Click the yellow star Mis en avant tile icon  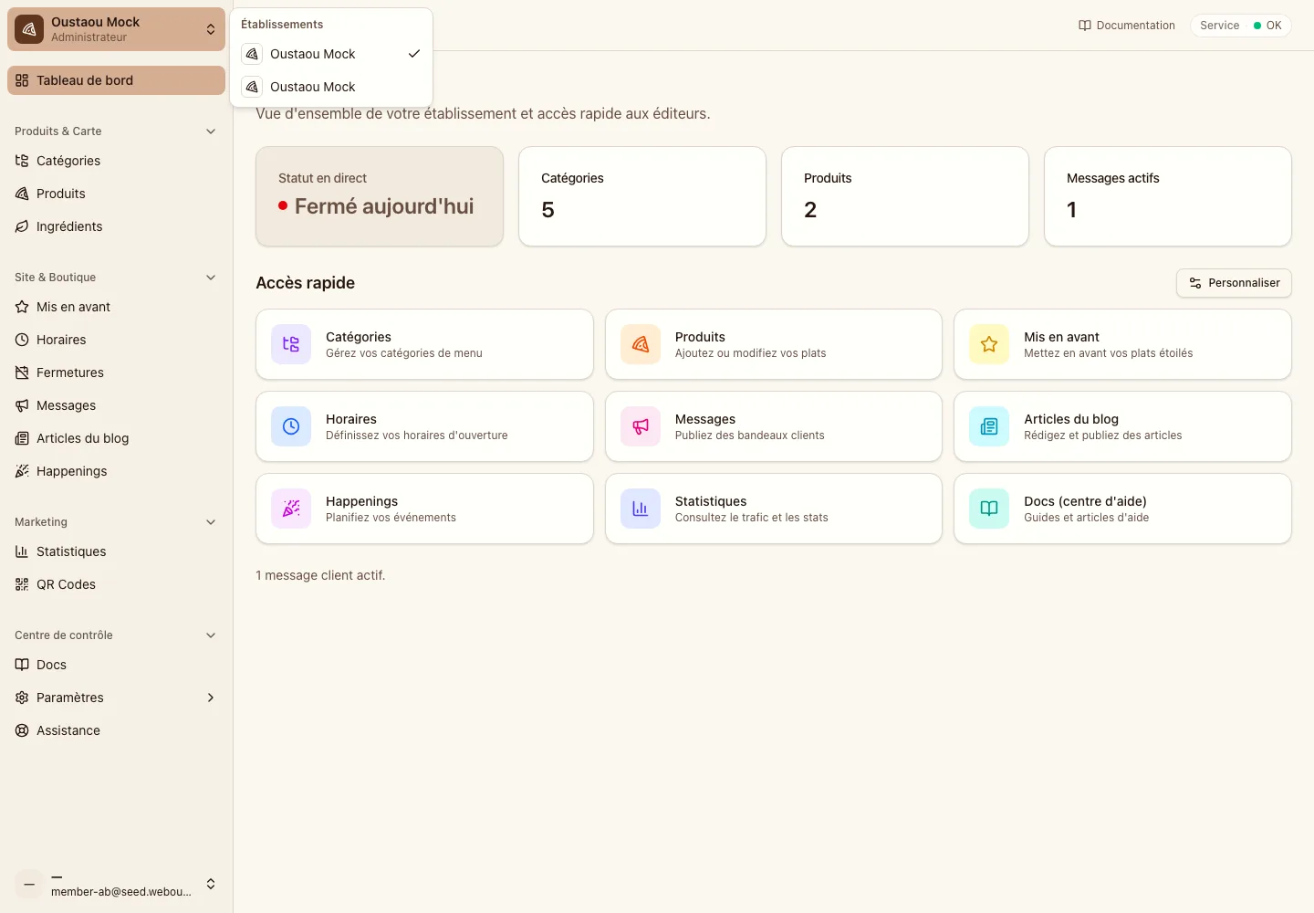pos(989,344)
